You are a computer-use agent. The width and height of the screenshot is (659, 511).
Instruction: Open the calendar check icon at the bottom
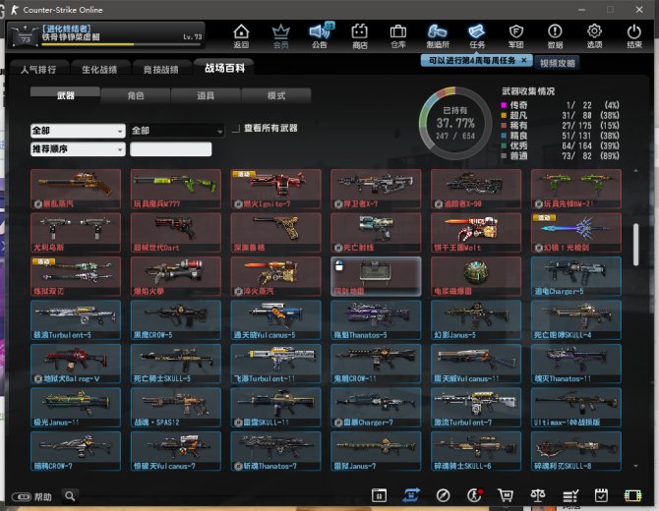(601, 495)
